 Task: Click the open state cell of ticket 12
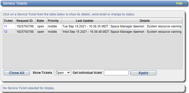[x=41, y=32]
